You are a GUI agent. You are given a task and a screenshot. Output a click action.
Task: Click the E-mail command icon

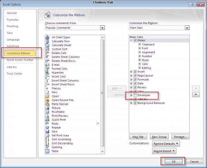(x=47, y=65)
